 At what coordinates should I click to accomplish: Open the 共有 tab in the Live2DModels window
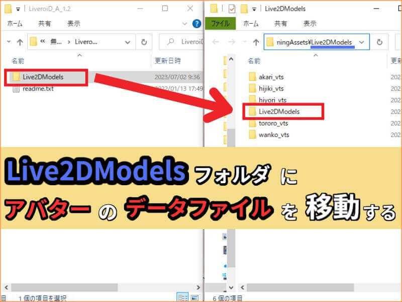point(281,24)
